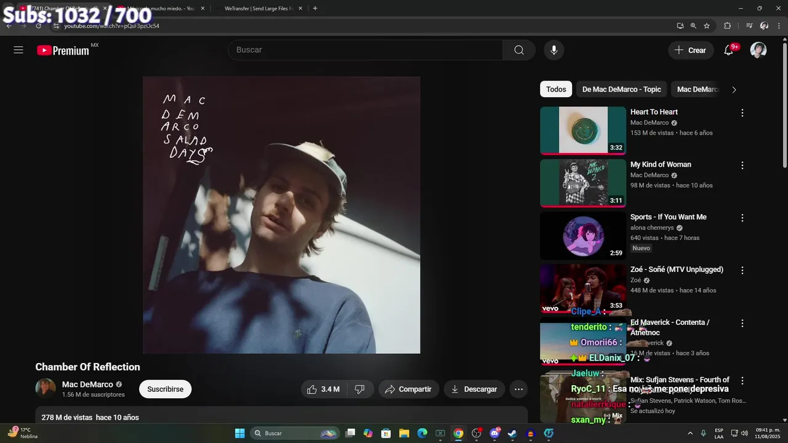Open a new browser tab

pyautogui.click(x=315, y=9)
